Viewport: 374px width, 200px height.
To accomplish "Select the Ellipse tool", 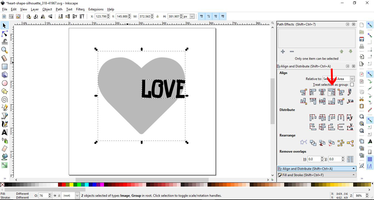I will (4, 83).
